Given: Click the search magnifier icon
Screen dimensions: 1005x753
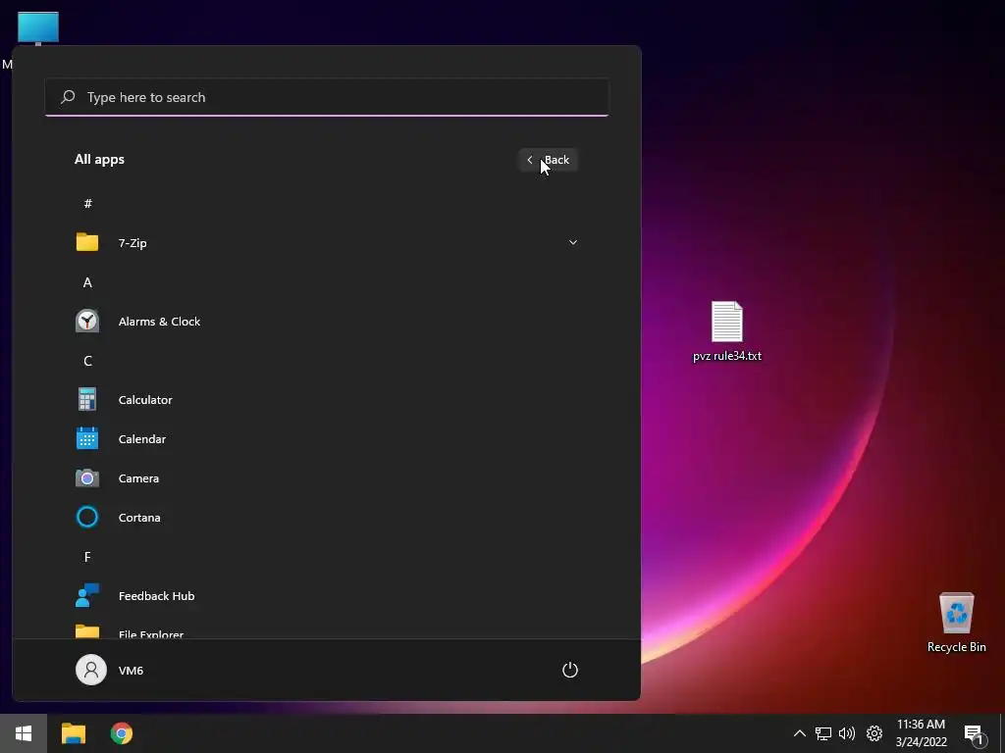Looking at the screenshot, I should click(68, 97).
